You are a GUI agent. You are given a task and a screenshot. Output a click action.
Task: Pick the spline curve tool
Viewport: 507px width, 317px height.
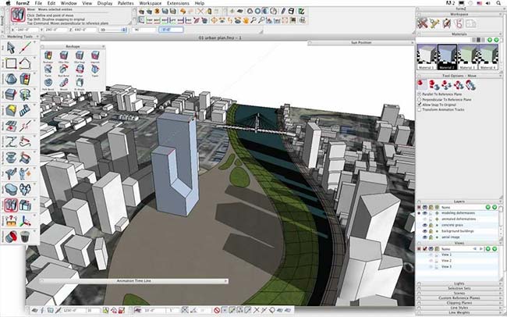coord(11,142)
